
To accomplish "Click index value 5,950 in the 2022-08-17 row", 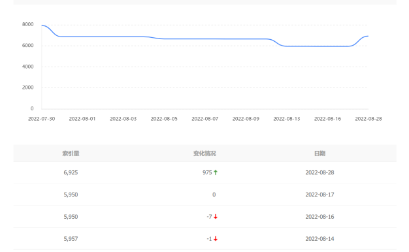I will click(x=71, y=195).
